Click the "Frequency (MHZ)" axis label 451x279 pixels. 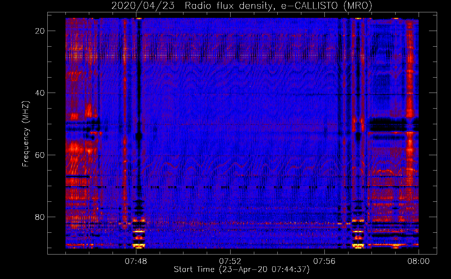tap(26, 134)
